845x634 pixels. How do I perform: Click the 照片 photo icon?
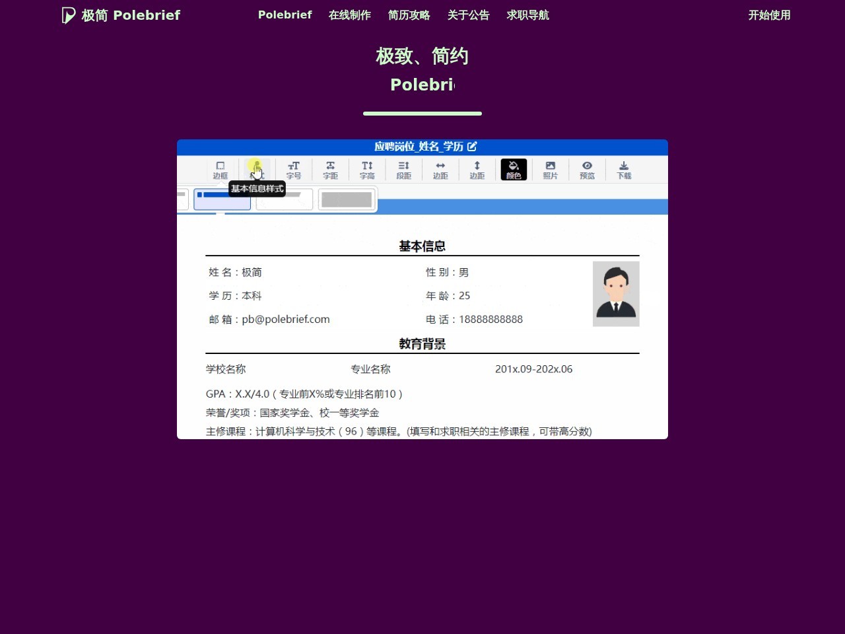pos(550,170)
